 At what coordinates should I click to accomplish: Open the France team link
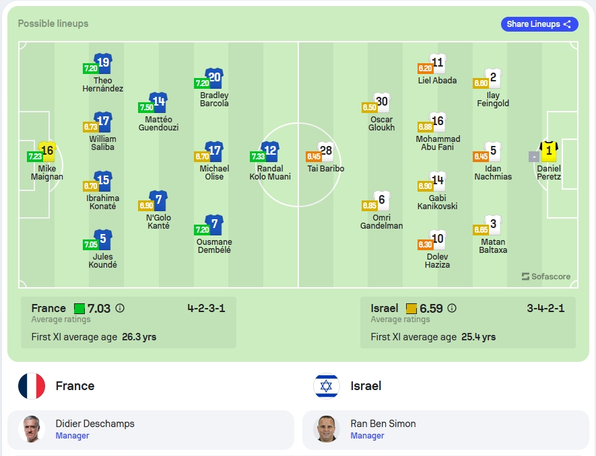(75, 386)
